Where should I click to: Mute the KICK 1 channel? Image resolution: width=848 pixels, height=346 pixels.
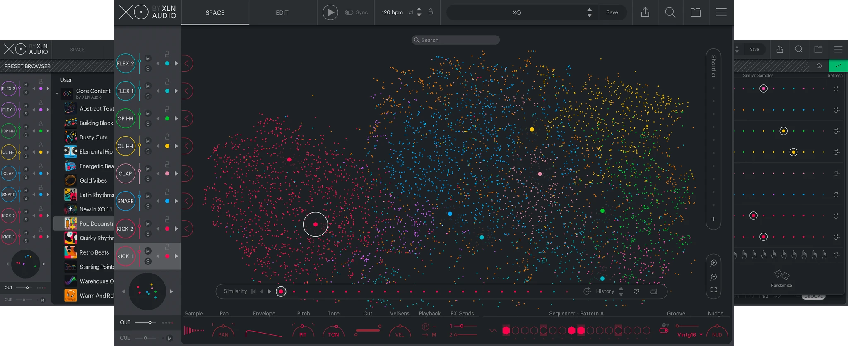(x=148, y=251)
